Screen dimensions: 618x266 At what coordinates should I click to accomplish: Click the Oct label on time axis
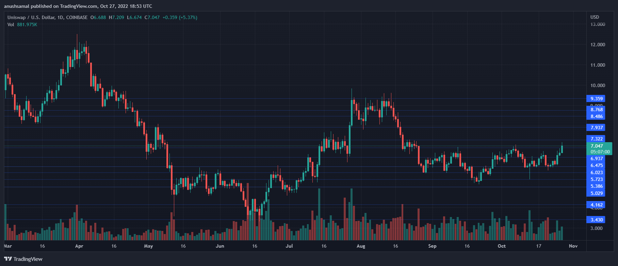pyautogui.click(x=502, y=246)
